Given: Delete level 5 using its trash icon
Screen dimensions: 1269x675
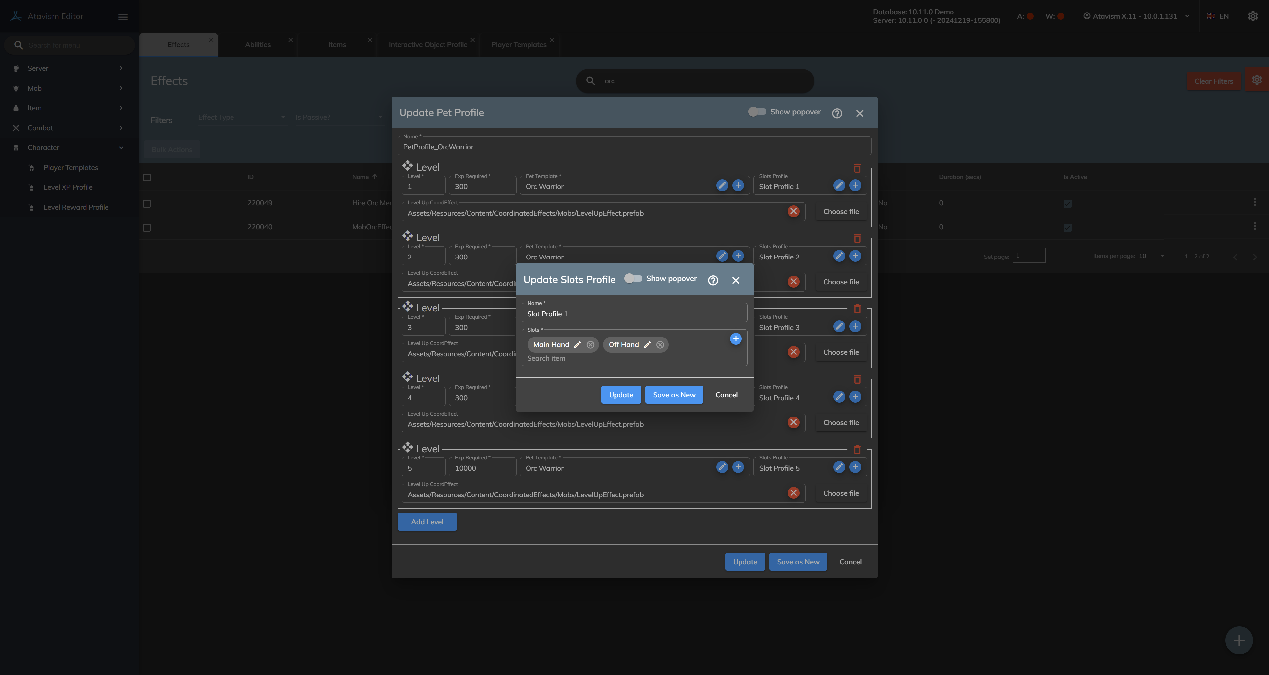Looking at the screenshot, I should pos(857,450).
